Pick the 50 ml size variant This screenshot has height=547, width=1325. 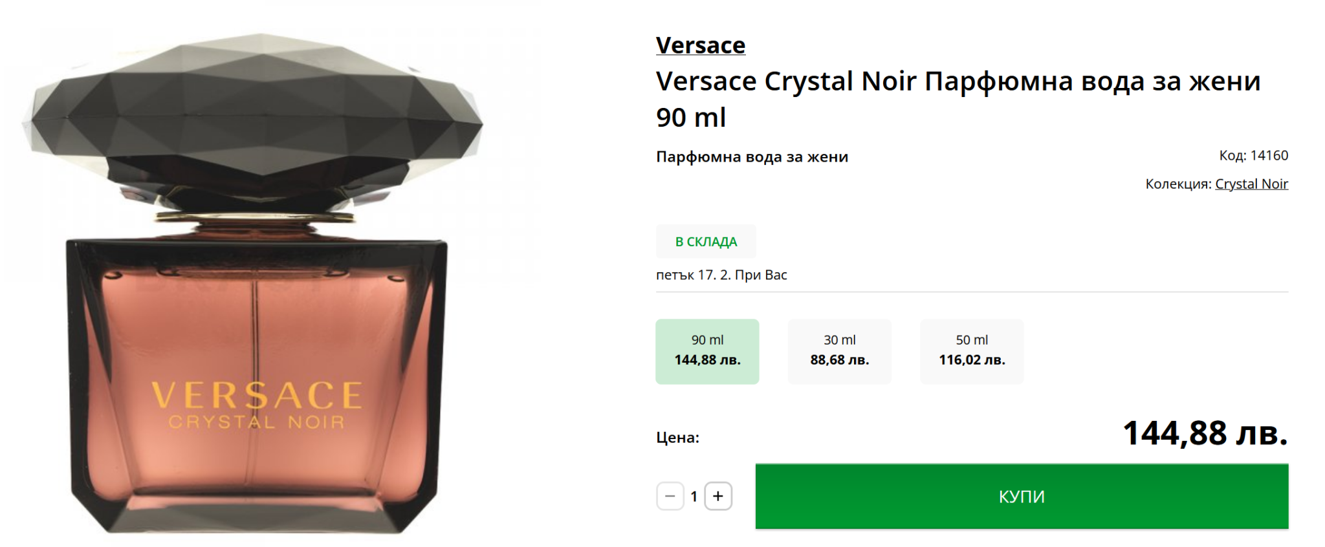(972, 351)
